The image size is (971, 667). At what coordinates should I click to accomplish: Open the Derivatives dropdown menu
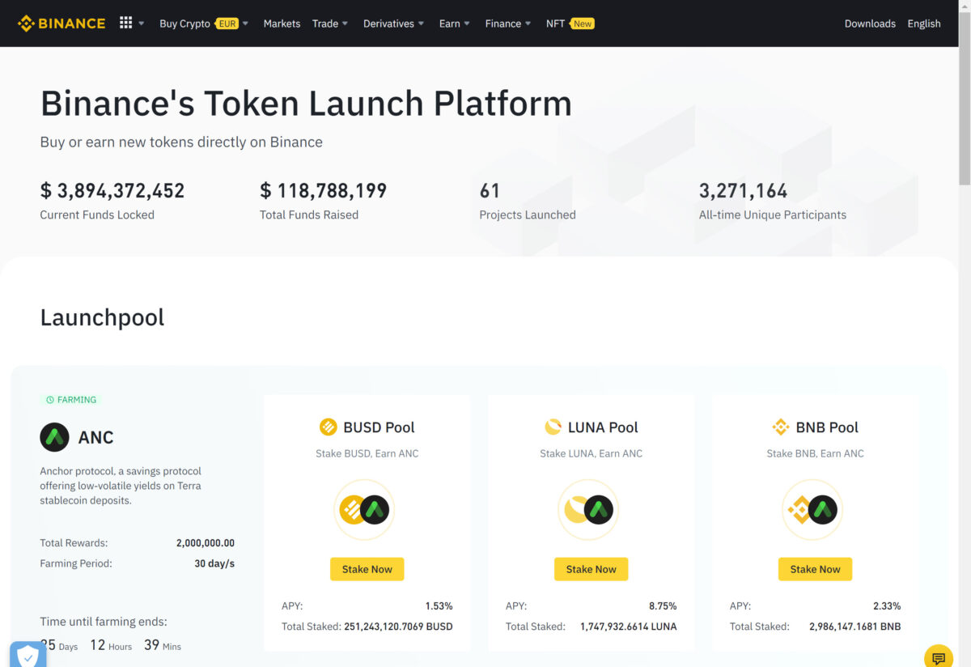click(393, 23)
